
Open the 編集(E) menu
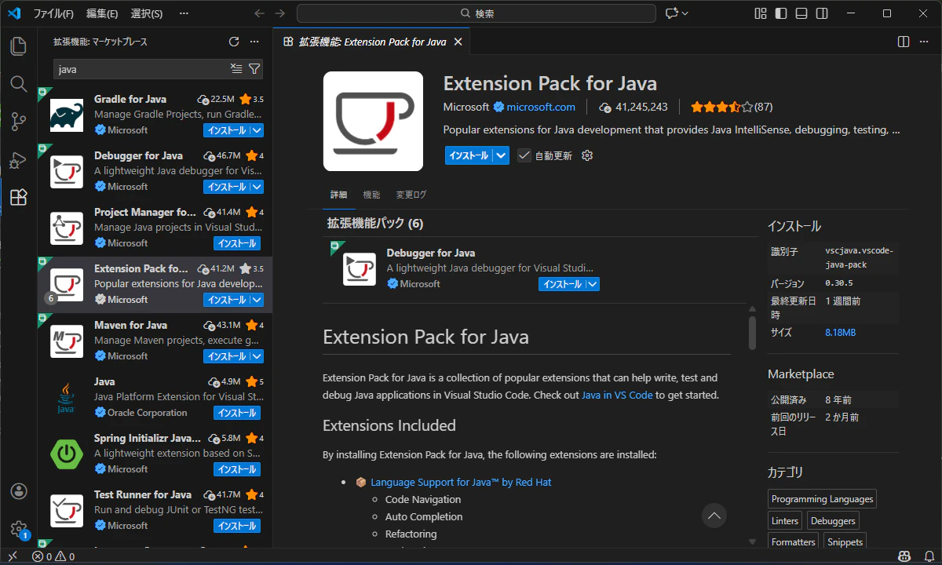(102, 13)
